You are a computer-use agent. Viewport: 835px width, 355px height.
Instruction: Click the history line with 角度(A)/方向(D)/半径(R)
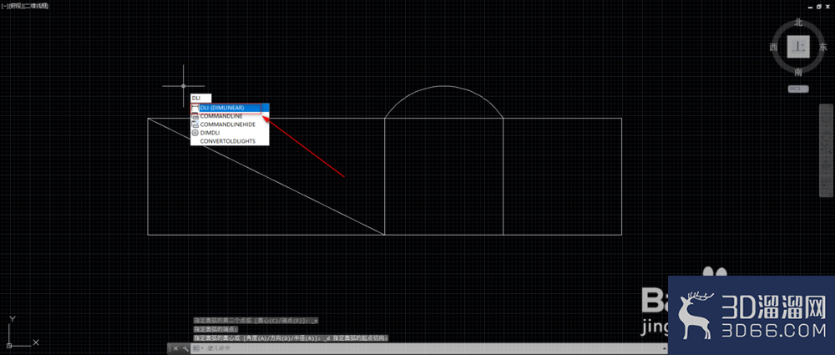(291, 338)
